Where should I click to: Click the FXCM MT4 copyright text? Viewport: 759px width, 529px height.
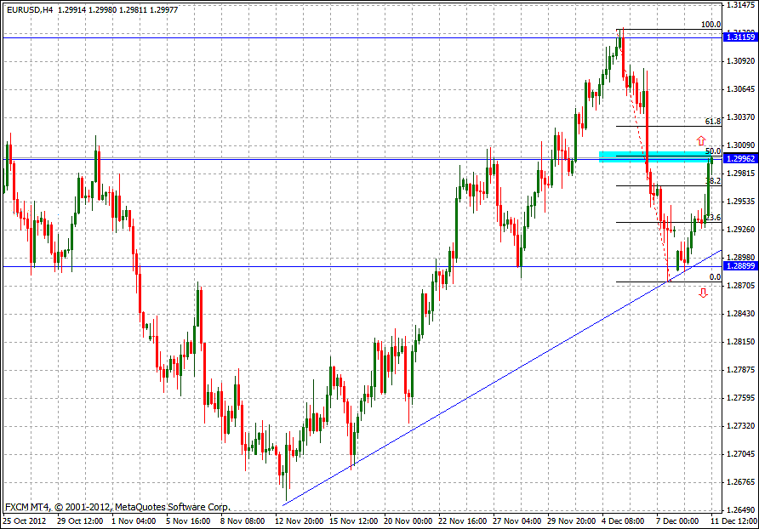pyautogui.click(x=117, y=505)
